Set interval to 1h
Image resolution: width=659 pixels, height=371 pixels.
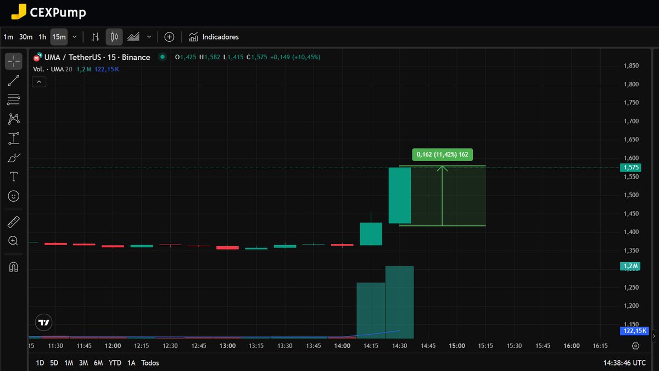point(42,37)
